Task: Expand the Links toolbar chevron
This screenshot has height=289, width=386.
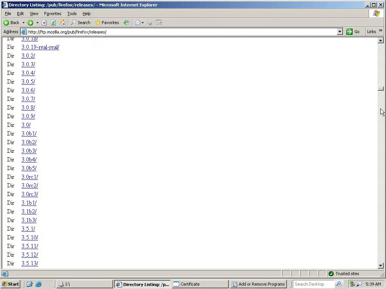Action: pyautogui.click(x=381, y=31)
